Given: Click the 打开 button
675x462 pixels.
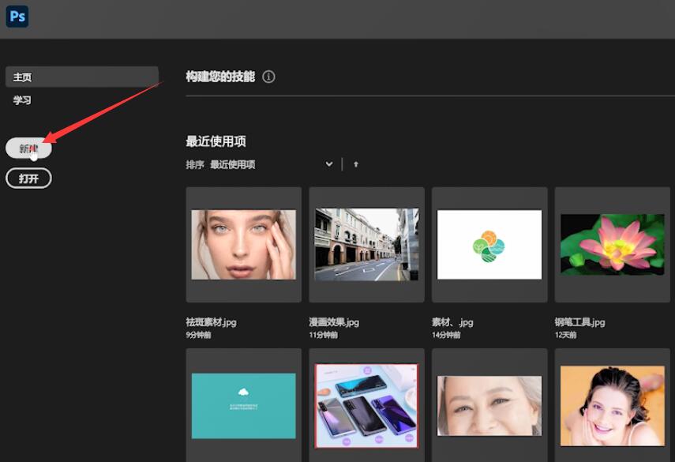Looking at the screenshot, I should [28, 178].
